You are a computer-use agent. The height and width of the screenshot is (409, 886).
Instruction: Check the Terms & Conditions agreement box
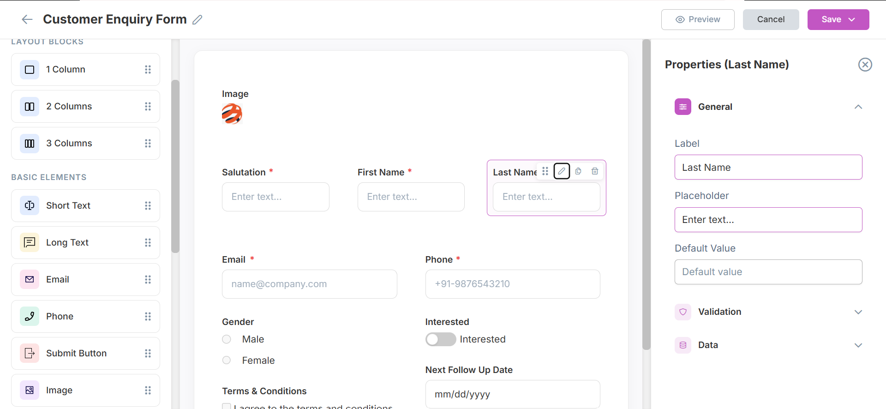pyautogui.click(x=227, y=406)
